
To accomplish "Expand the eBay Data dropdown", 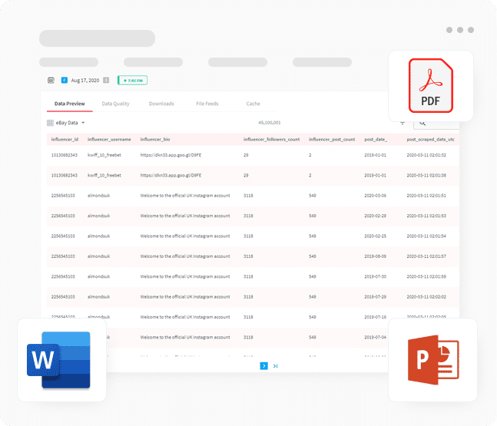I will (83, 123).
